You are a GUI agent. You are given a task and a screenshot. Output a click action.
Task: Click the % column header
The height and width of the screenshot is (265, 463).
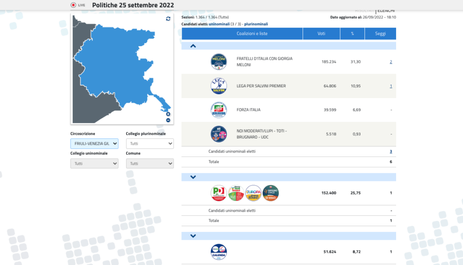point(352,33)
